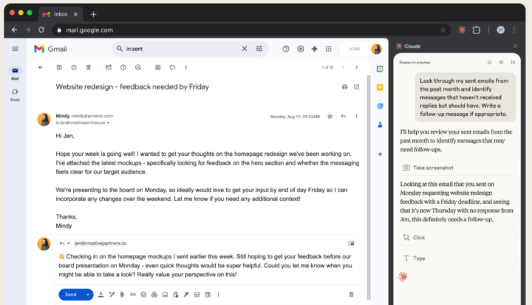Open Google Keep side panel
The width and height of the screenshot is (532, 305).
380,88
